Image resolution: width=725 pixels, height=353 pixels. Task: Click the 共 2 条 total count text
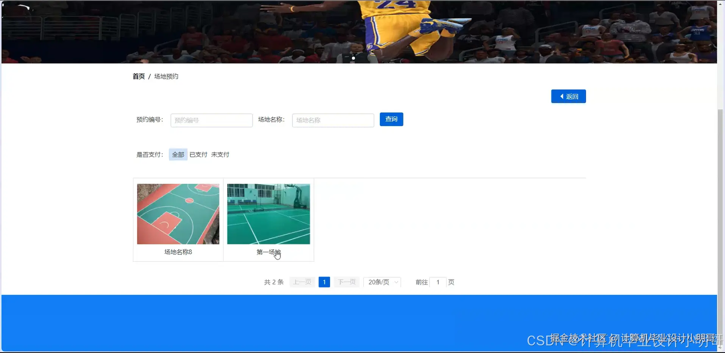click(274, 282)
